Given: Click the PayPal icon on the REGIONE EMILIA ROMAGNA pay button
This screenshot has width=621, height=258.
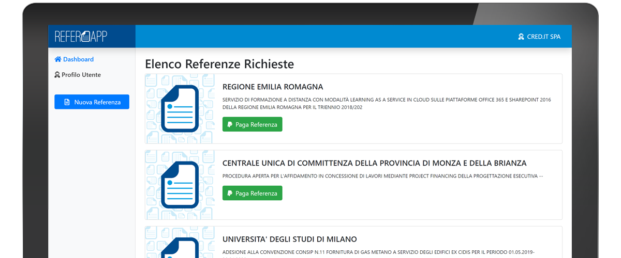Looking at the screenshot, I should 230,124.
